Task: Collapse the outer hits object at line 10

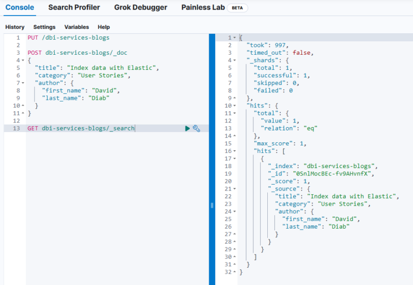Action: [234, 106]
